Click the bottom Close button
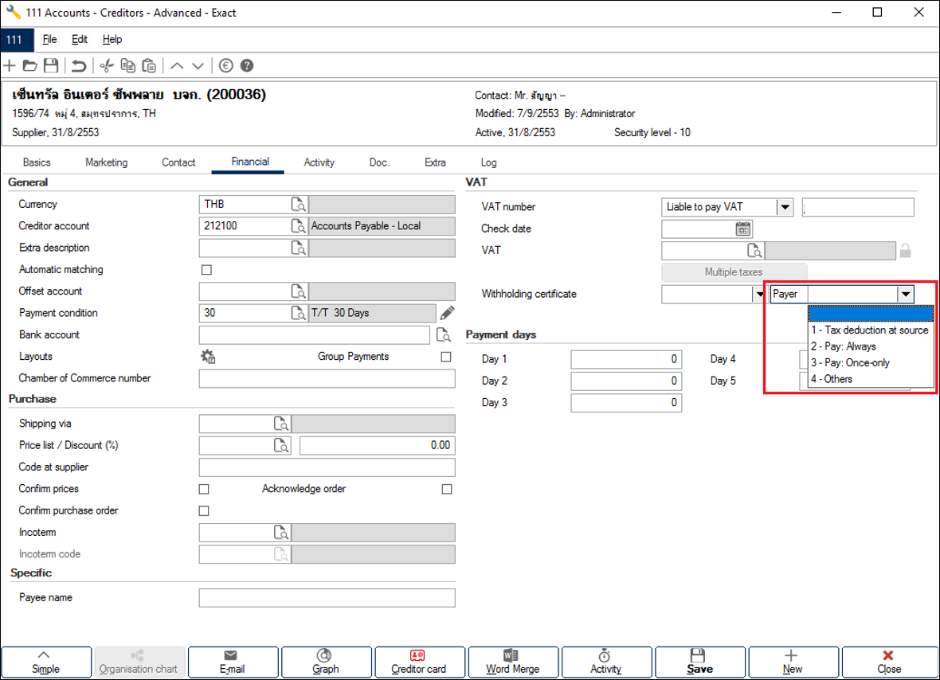 [x=889, y=662]
